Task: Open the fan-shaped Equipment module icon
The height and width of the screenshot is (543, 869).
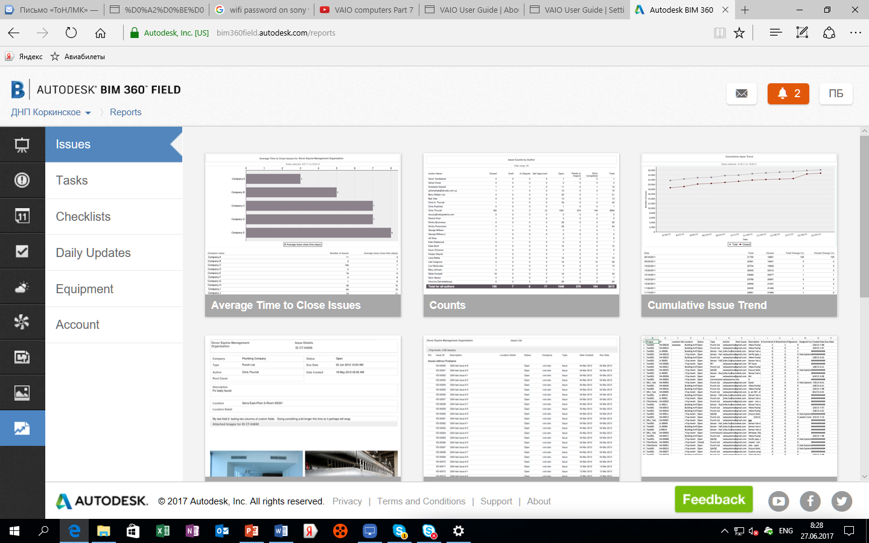Action: 22,322
